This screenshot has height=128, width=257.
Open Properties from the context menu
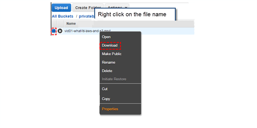pyautogui.click(x=110, y=109)
